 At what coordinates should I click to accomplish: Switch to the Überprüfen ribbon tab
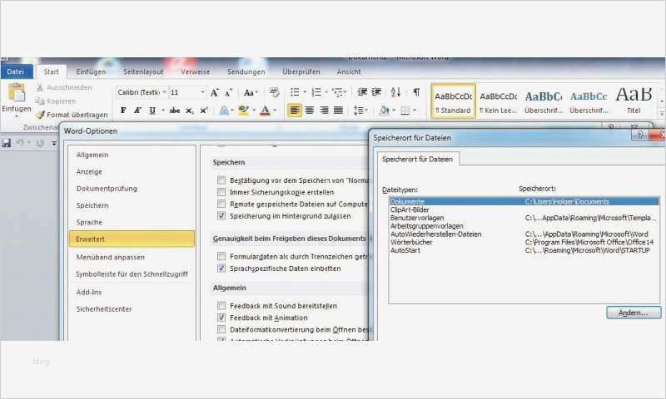(x=301, y=71)
